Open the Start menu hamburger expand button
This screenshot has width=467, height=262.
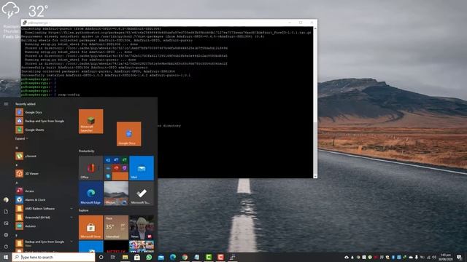click(x=6, y=104)
